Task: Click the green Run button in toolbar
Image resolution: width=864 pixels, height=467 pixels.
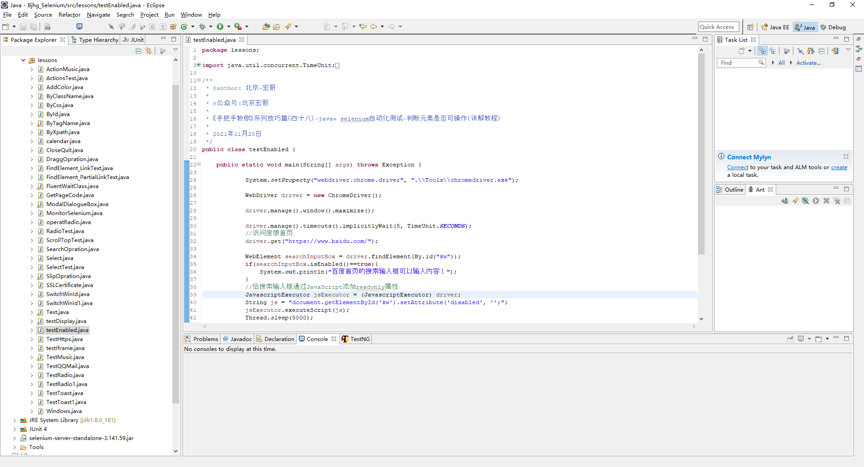Action: tap(220, 27)
